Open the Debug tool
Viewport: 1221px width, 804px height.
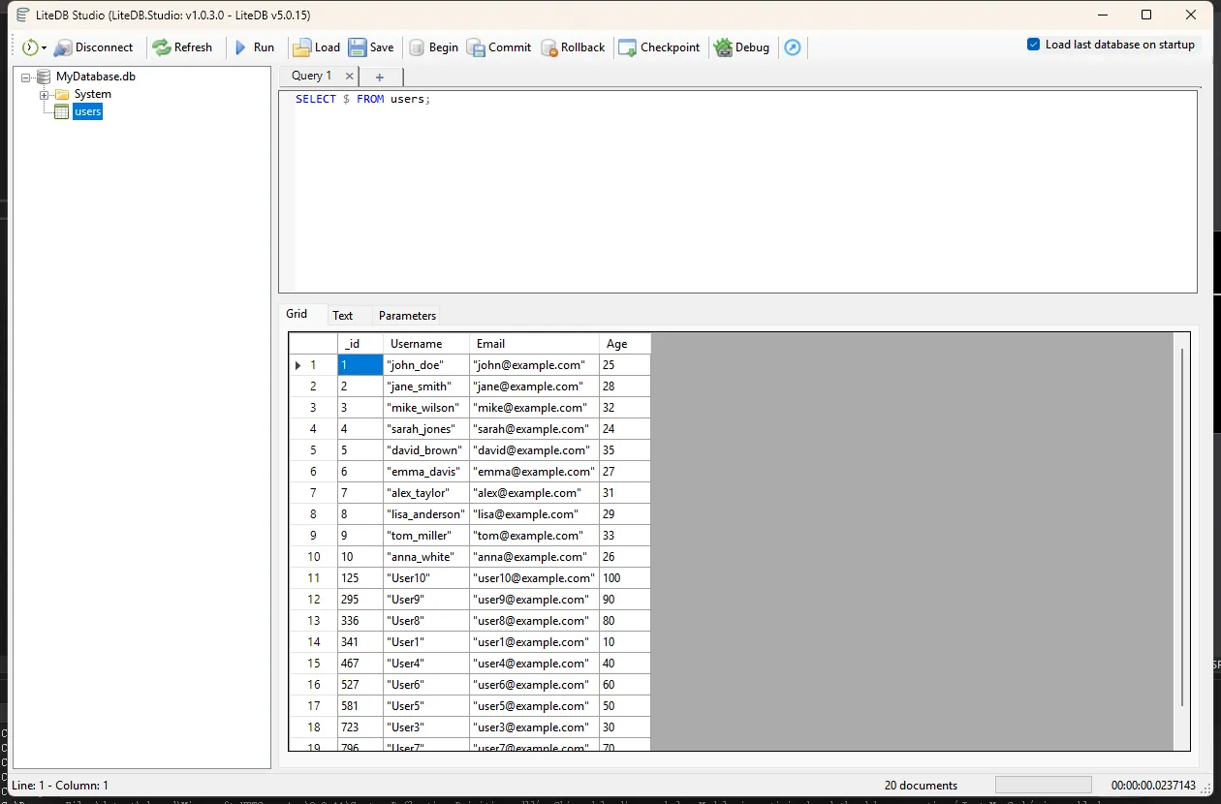(723, 47)
